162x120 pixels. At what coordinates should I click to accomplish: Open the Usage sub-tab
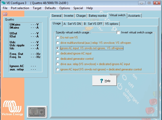(x=57, y=23)
